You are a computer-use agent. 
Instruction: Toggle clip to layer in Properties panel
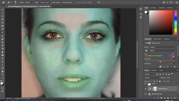[x=160, y=67]
